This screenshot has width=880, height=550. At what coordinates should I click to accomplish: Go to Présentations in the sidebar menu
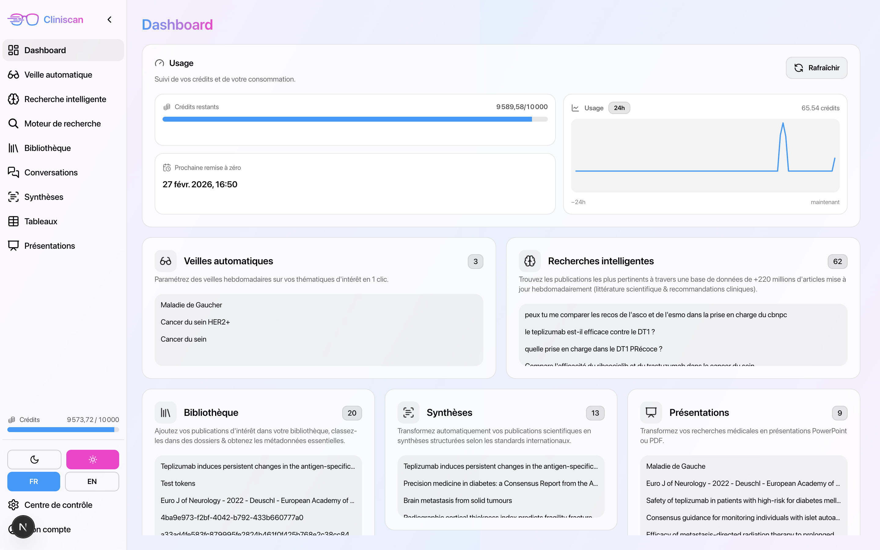coord(50,246)
